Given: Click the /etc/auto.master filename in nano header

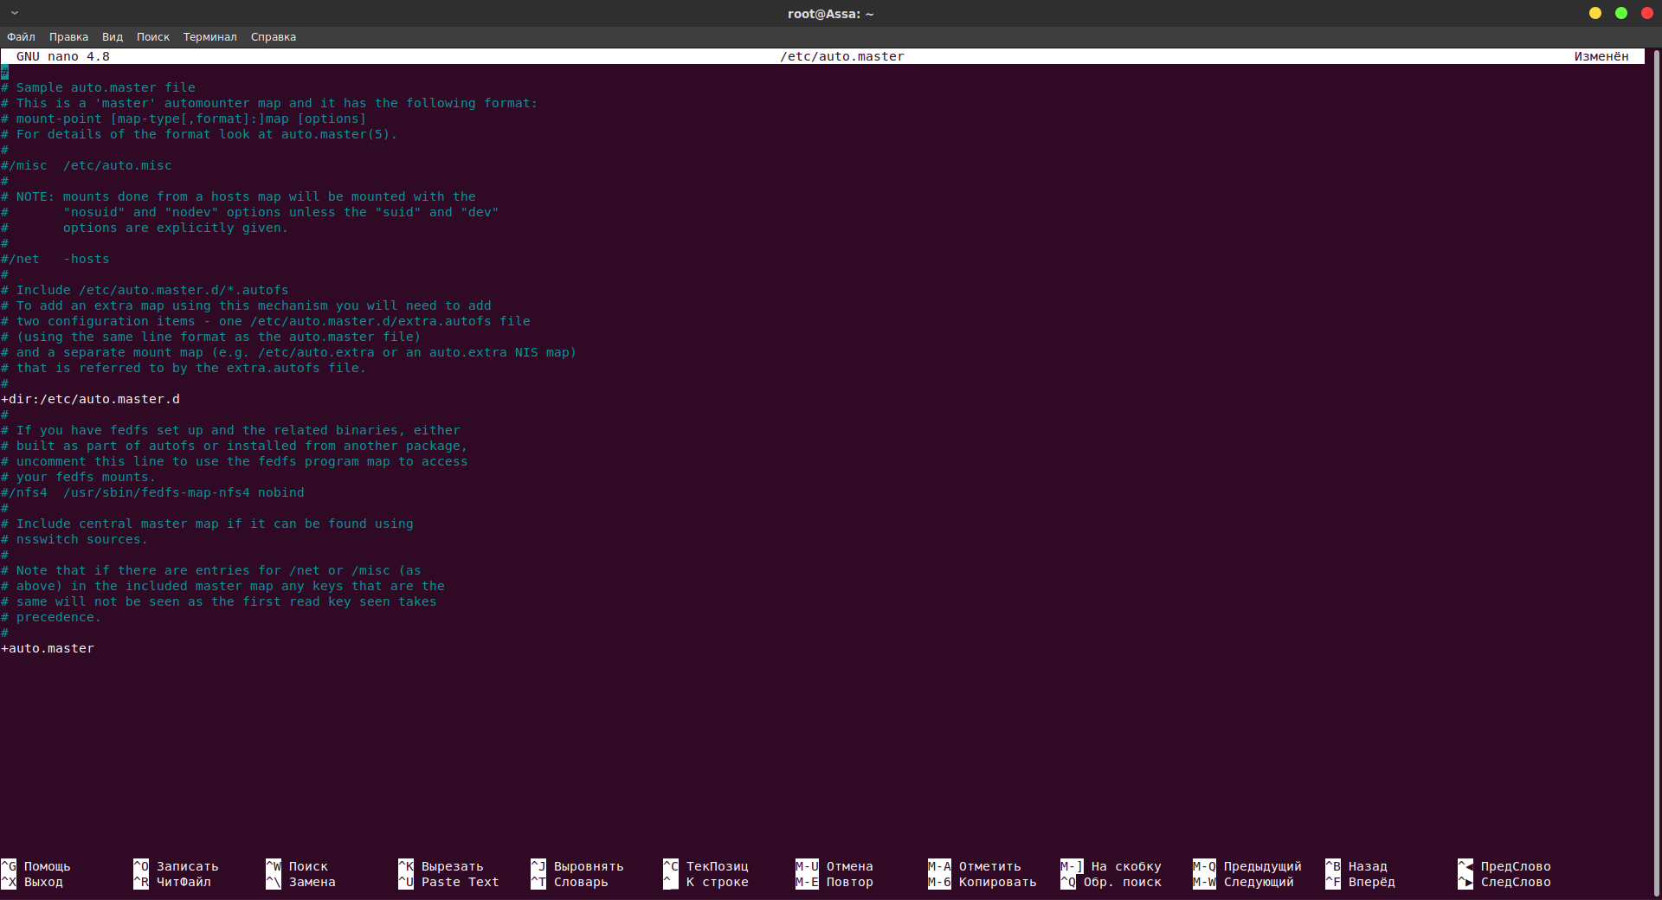Looking at the screenshot, I should coord(842,56).
